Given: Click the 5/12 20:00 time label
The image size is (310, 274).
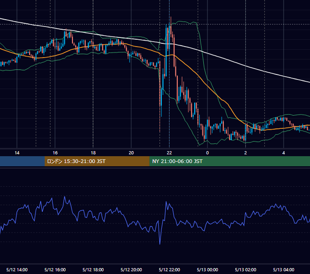Looking at the screenshot, I should [131, 269].
